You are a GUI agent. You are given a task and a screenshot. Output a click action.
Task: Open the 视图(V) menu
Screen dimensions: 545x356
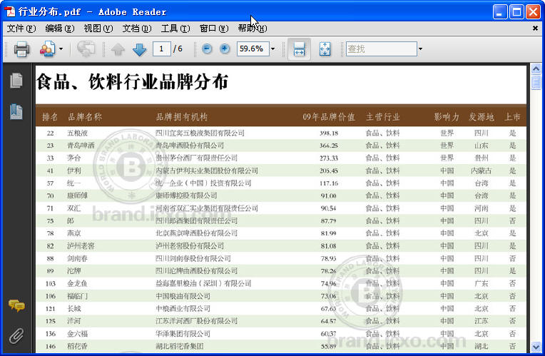click(98, 28)
